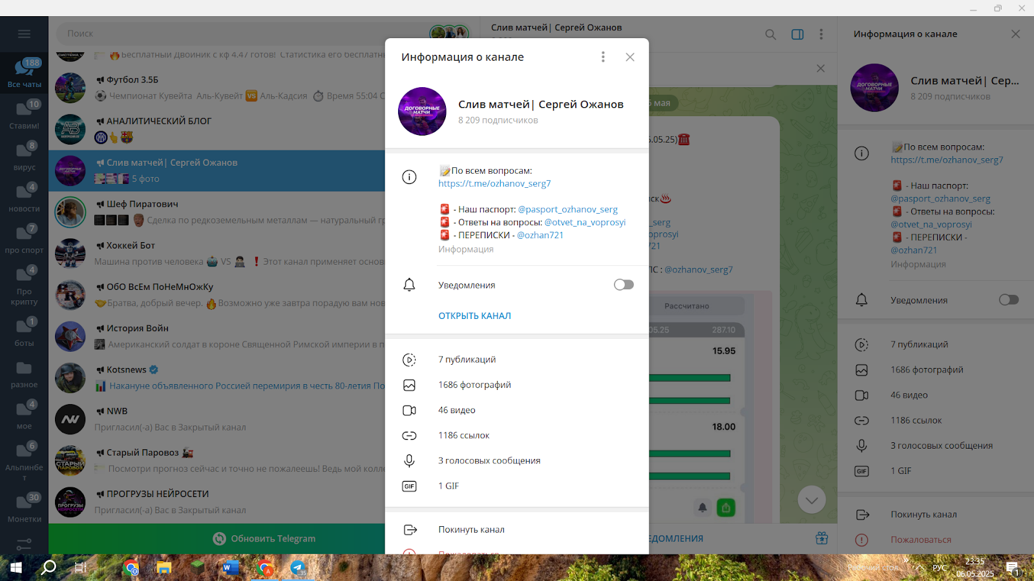Open 1686 фотографий media section in dialog
The height and width of the screenshot is (581, 1034).
pos(474,385)
